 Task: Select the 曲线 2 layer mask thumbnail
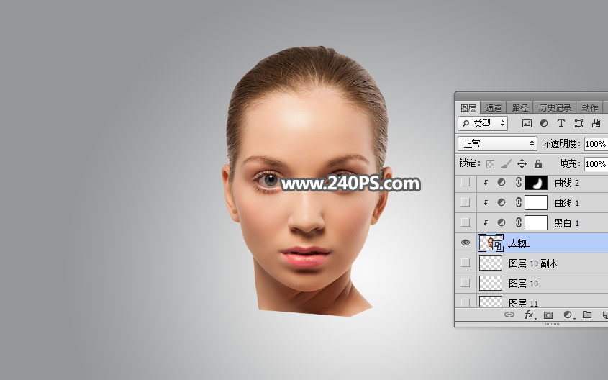(536, 184)
